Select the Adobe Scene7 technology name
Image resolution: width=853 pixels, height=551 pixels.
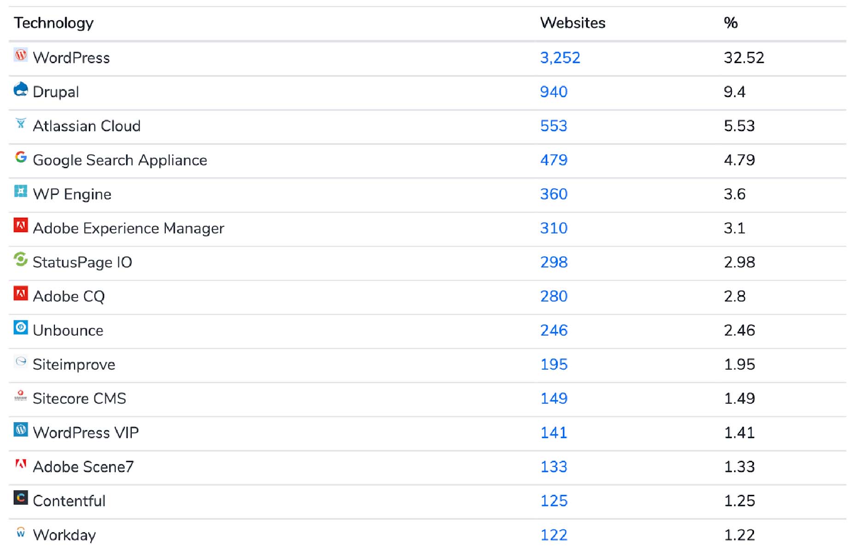[x=83, y=467]
